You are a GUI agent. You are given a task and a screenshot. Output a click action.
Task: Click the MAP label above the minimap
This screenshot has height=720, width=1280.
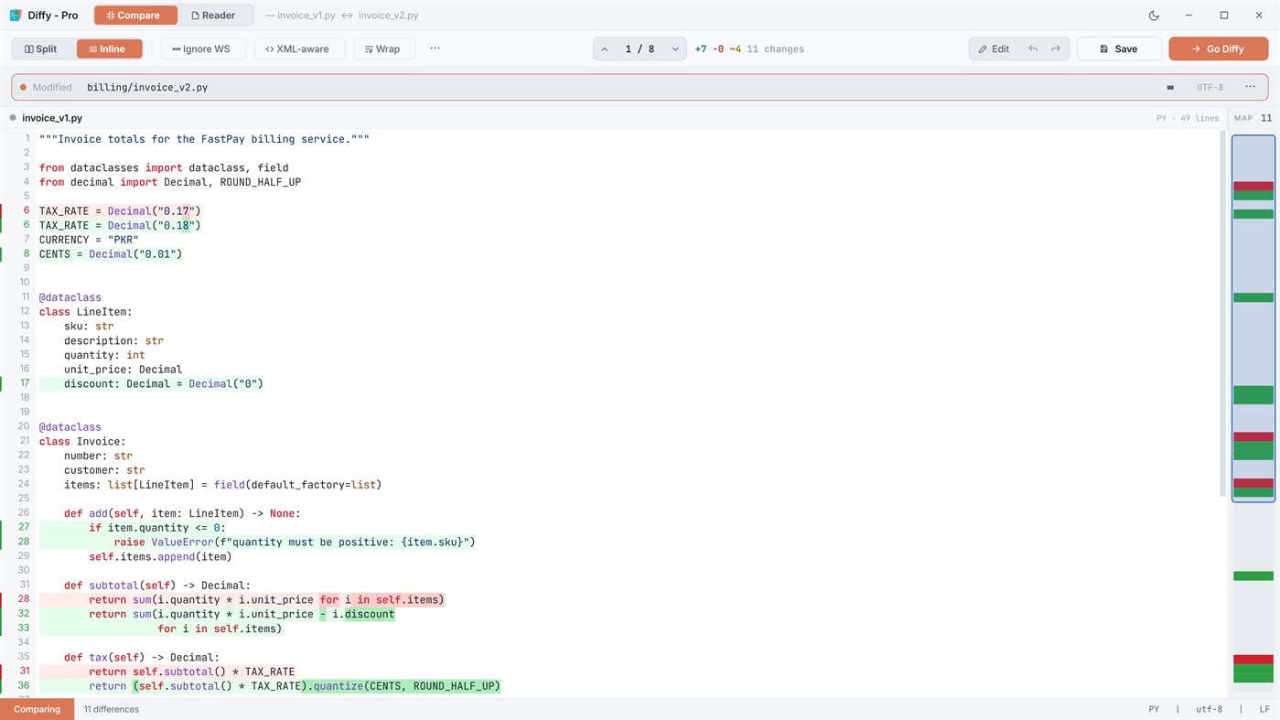coord(1242,118)
